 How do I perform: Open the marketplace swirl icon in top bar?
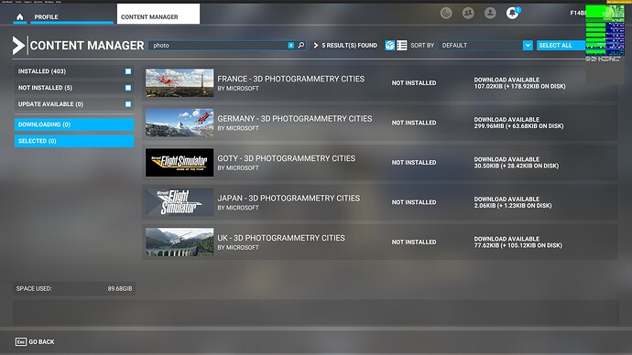[x=446, y=14]
